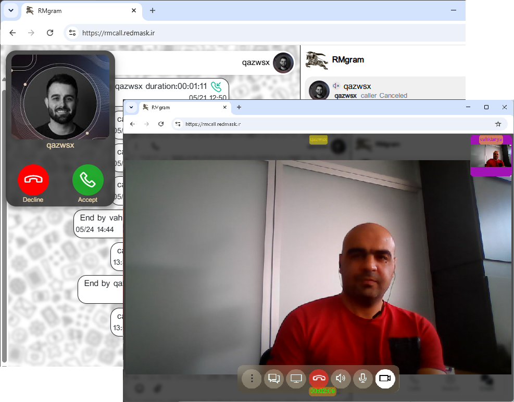Mute the microphone in call toolbar
The height and width of the screenshot is (402, 514).
[363, 379]
